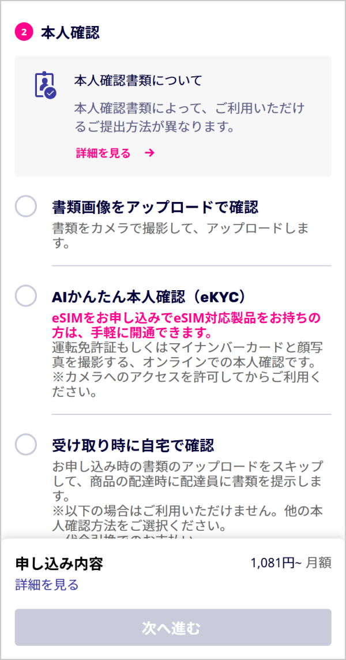The image size is (346, 660).
Task: Select the 書類画像をアップロードで確認 radio button
Action: click(26, 207)
